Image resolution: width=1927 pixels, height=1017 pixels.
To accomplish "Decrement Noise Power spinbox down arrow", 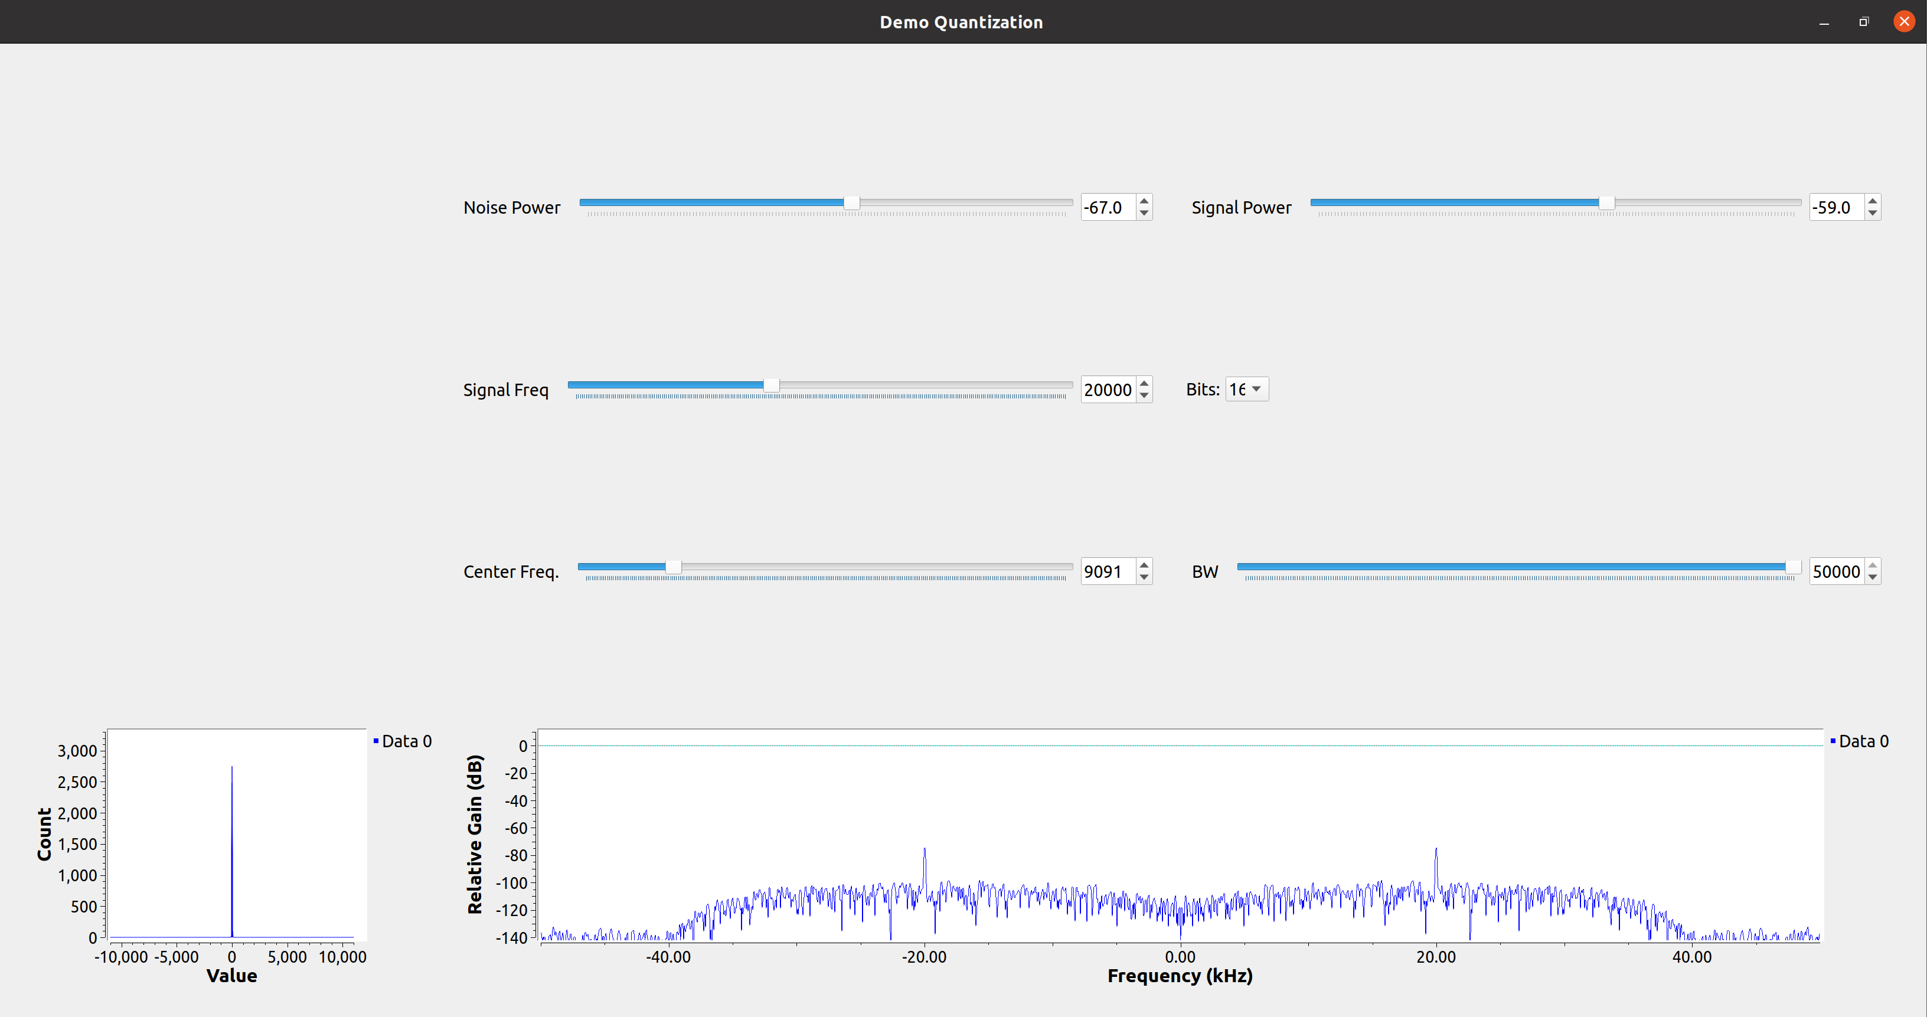I will [x=1144, y=214].
